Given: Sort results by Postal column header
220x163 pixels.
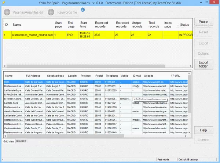Looking at the screenshot, I should tap(99, 76).
